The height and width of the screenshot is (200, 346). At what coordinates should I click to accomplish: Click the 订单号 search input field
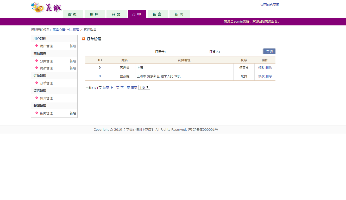coord(188,51)
